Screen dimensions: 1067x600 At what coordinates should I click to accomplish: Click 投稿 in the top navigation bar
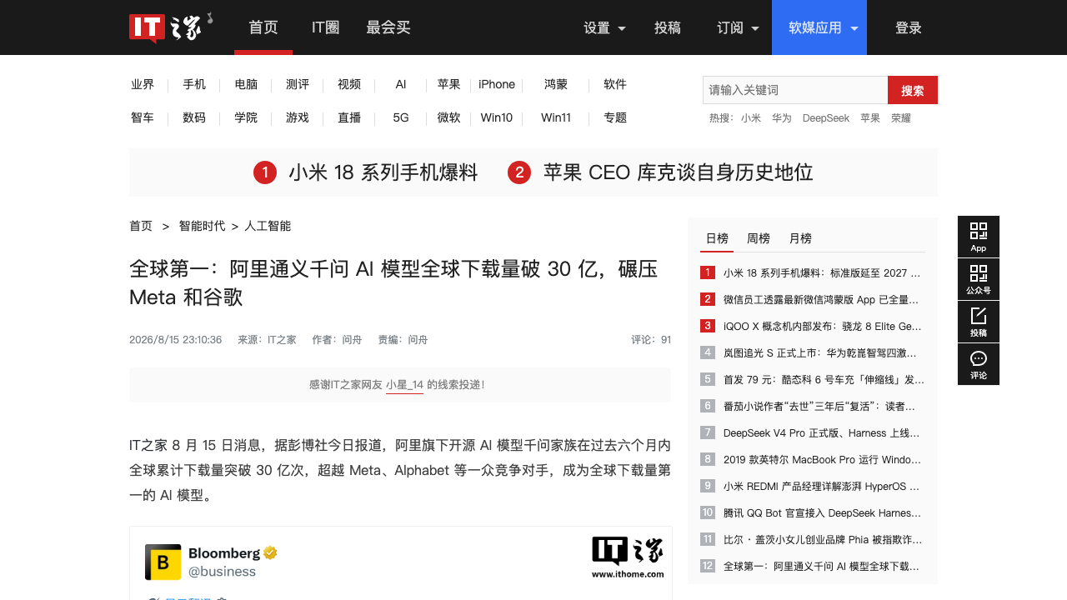pyautogui.click(x=668, y=27)
